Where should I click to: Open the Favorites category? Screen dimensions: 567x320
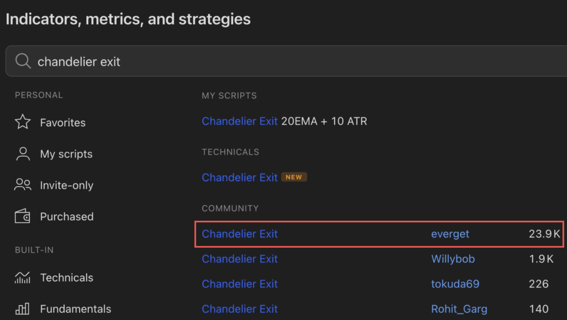tap(63, 122)
